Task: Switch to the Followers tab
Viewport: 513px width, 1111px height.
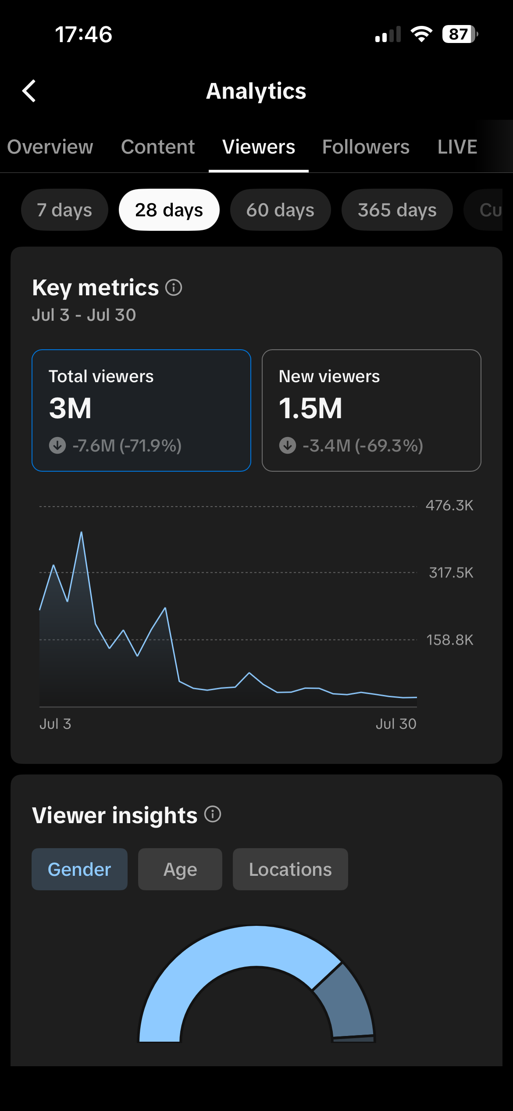Action: (x=366, y=147)
